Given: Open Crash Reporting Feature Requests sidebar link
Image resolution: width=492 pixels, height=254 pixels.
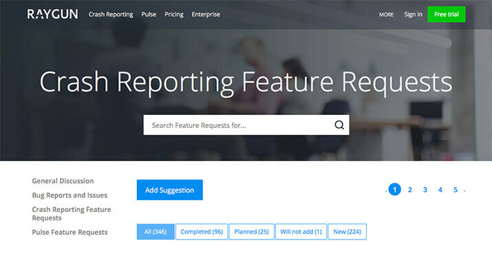Looking at the screenshot, I should click(72, 213).
